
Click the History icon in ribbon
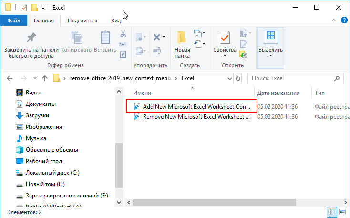(243, 54)
